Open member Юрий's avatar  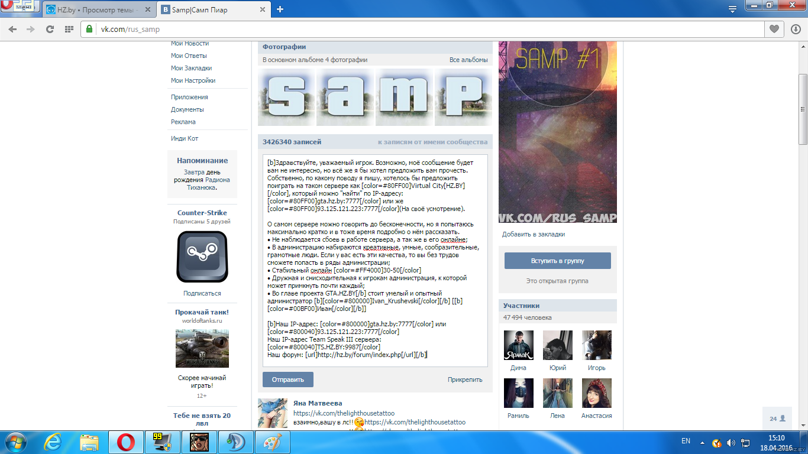558,345
